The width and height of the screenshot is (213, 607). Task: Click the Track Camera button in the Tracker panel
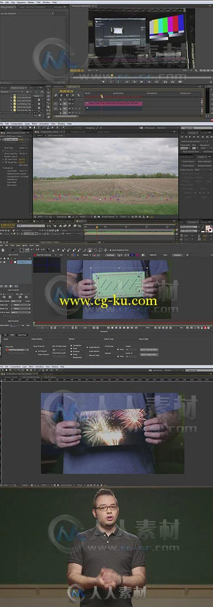[x=188, y=161]
